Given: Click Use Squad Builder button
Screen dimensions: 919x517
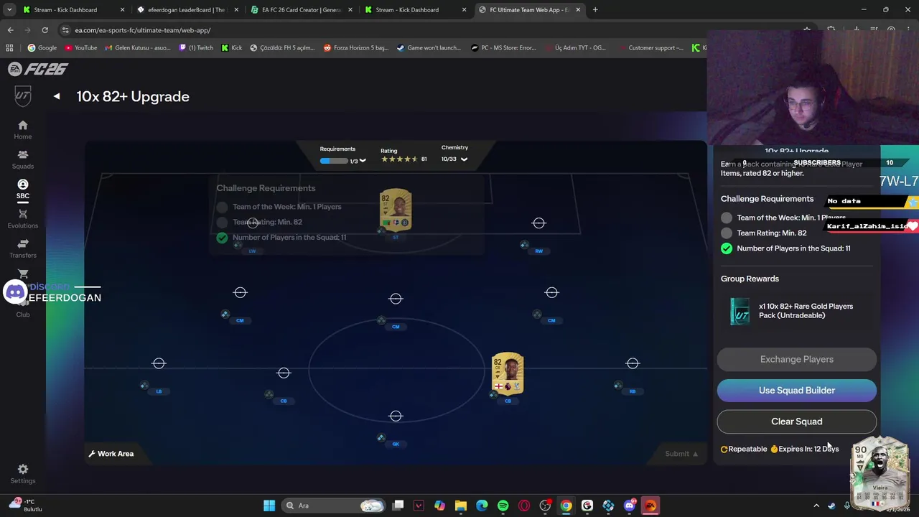Looking at the screenshot, I should coord(797,390).
